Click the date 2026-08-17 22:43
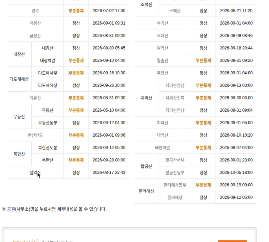Image resolution: width=269 pixels, height=242 pixels. click(109, 173)
